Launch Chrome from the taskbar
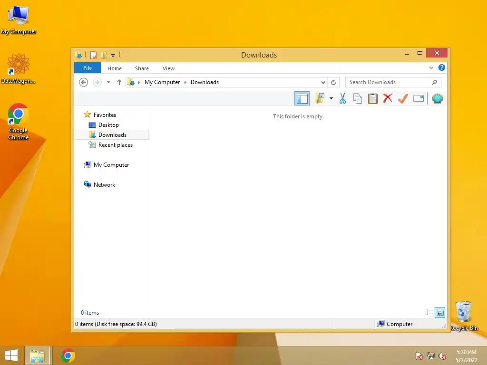The height and width of the screenshot is (365, 487). pos(68,355)
